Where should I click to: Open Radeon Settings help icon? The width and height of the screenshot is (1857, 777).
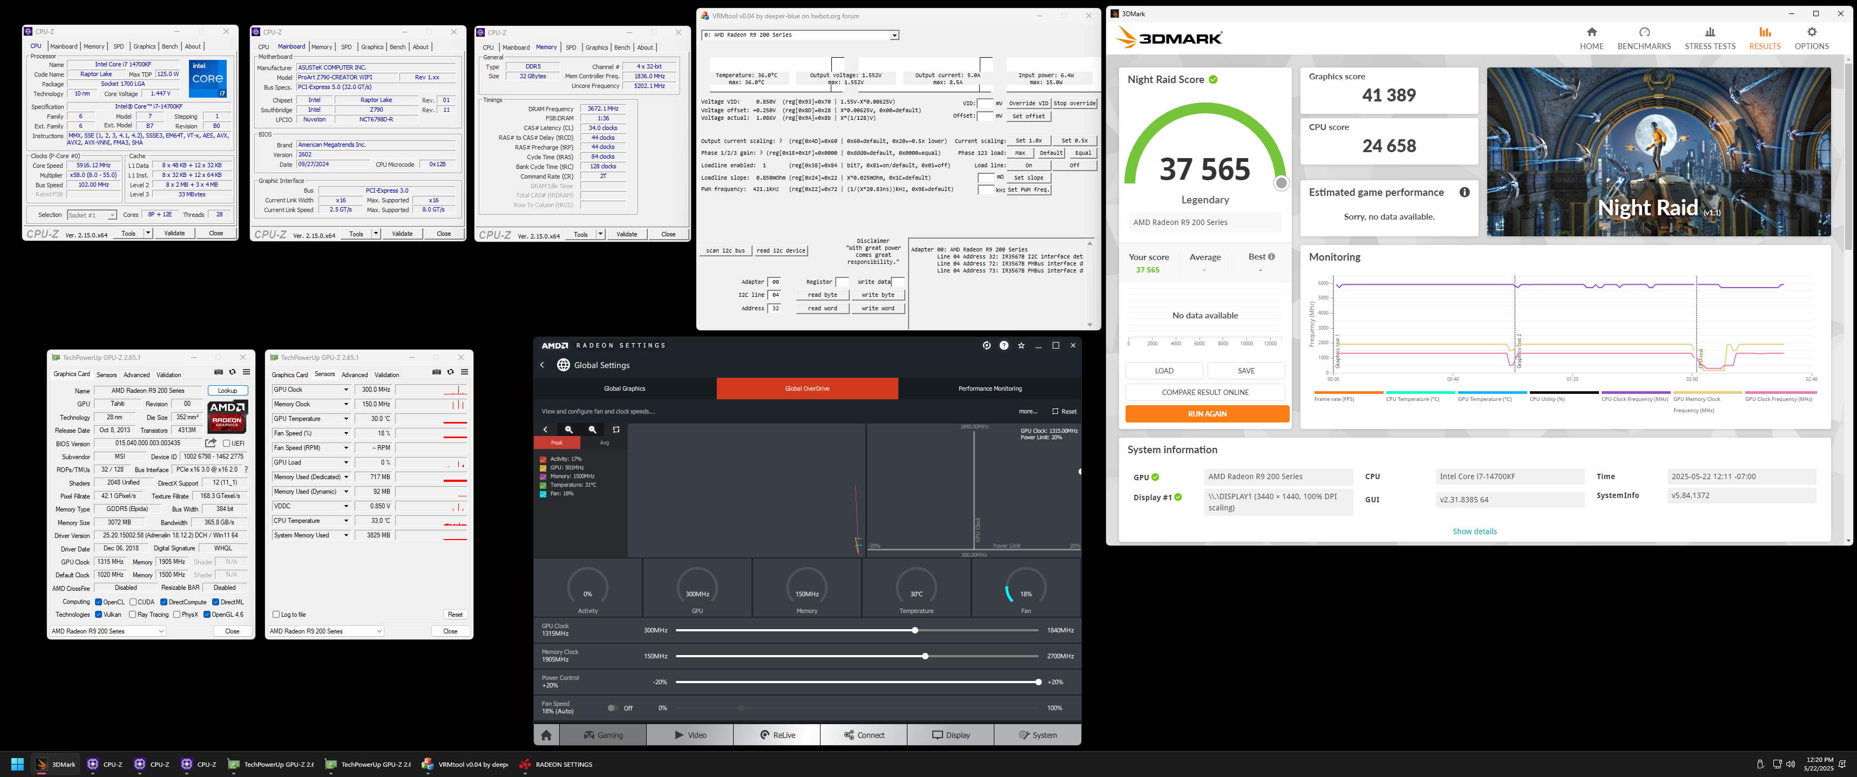1004,345
